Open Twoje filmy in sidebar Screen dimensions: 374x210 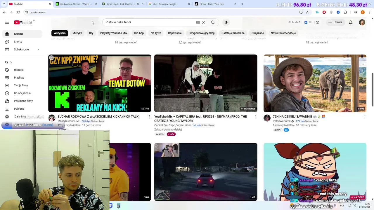(22, 85)
